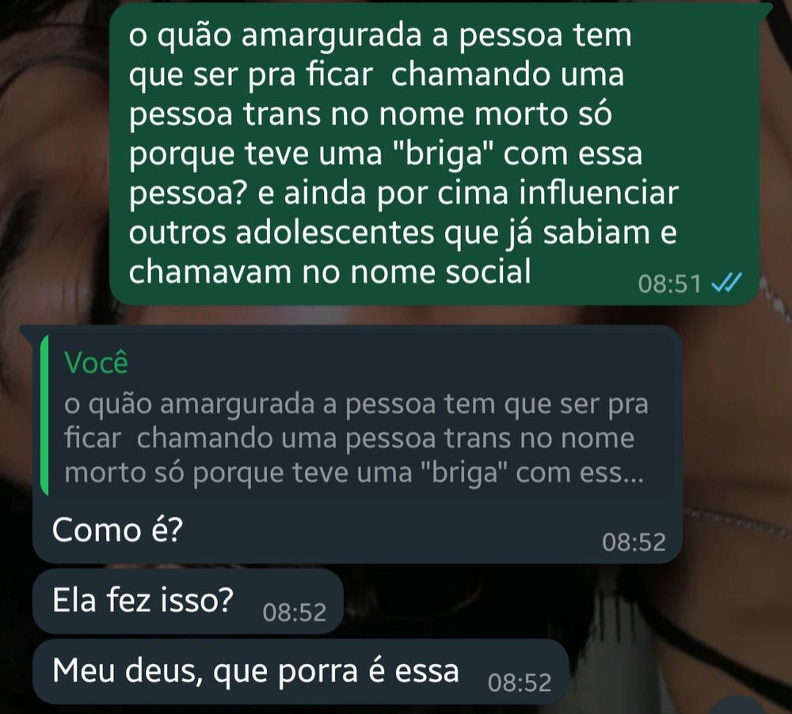Select the "Ela fez isso?" message bubble

click(188, 601)
